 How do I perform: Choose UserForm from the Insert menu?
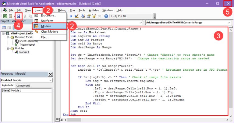50,21
